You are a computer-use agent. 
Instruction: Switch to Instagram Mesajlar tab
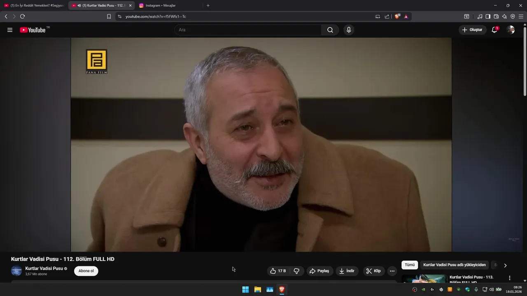click(169, 5)
